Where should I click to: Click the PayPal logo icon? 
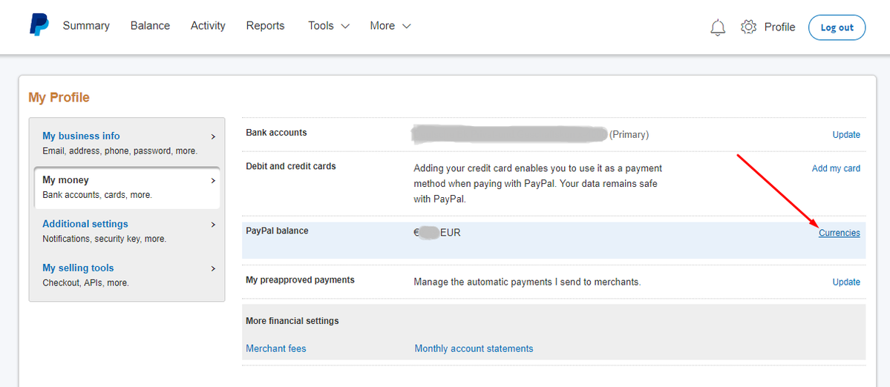(x=39, y=25)
